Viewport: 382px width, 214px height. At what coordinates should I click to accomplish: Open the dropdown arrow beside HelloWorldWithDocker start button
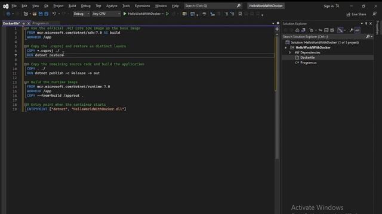click(163, 14)
